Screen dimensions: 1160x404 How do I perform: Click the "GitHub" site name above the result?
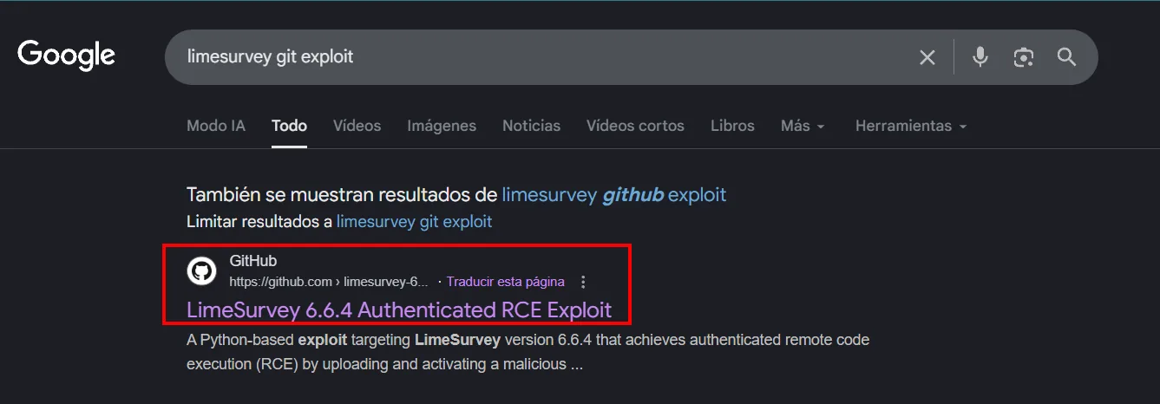pyautogui.click(x=253, y=260)
